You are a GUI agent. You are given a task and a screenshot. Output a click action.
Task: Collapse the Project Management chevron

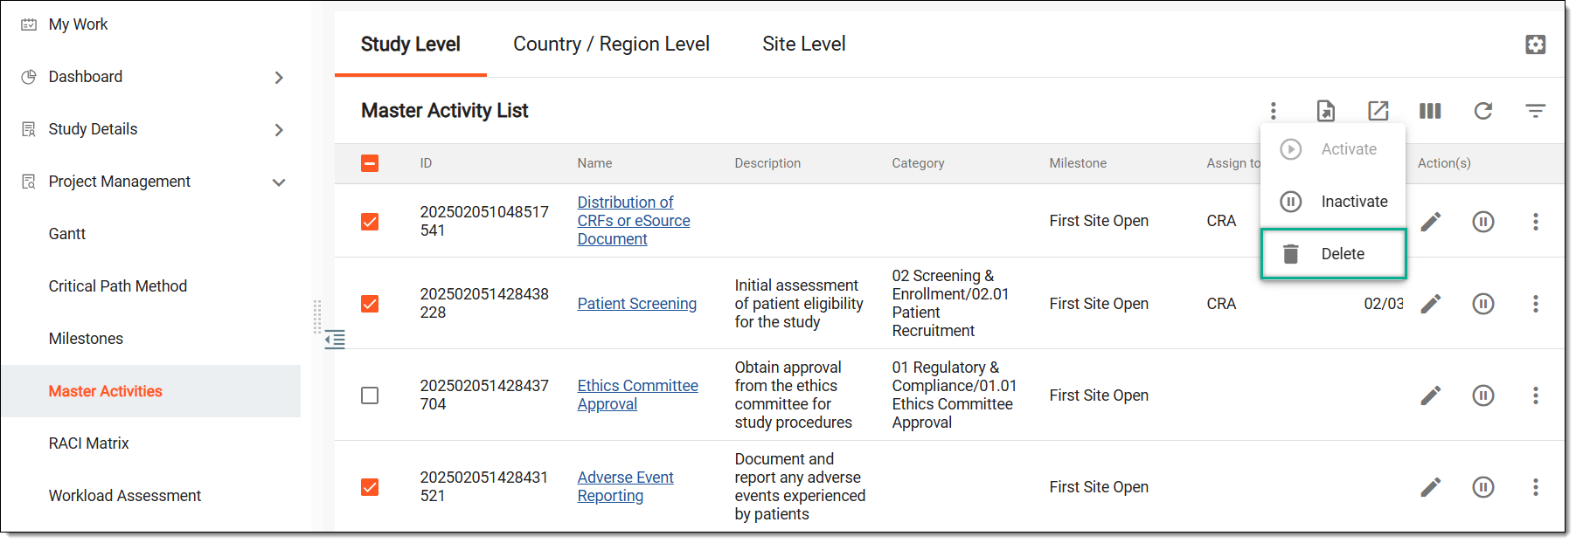coord(279,182)
